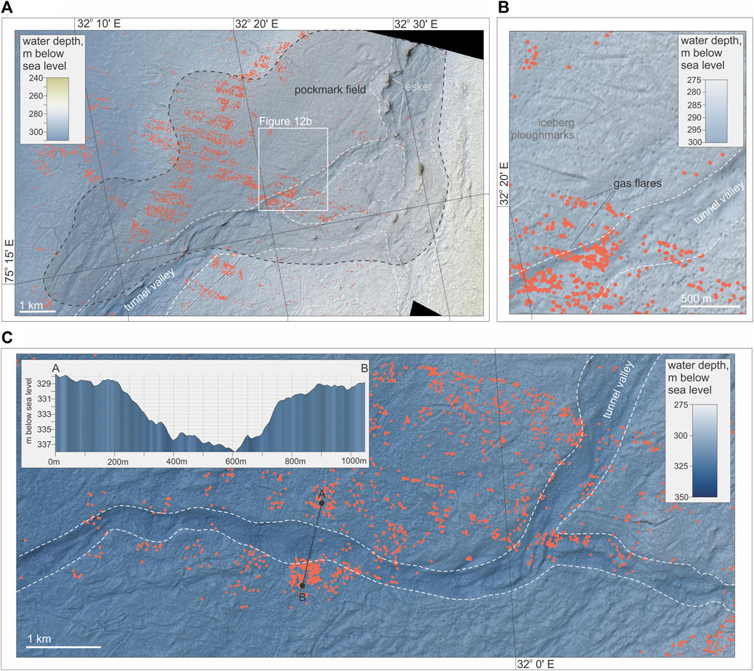Click the '32° 30' E' longitude label
The width and height of the screenshot is (754, 671).
415,24
